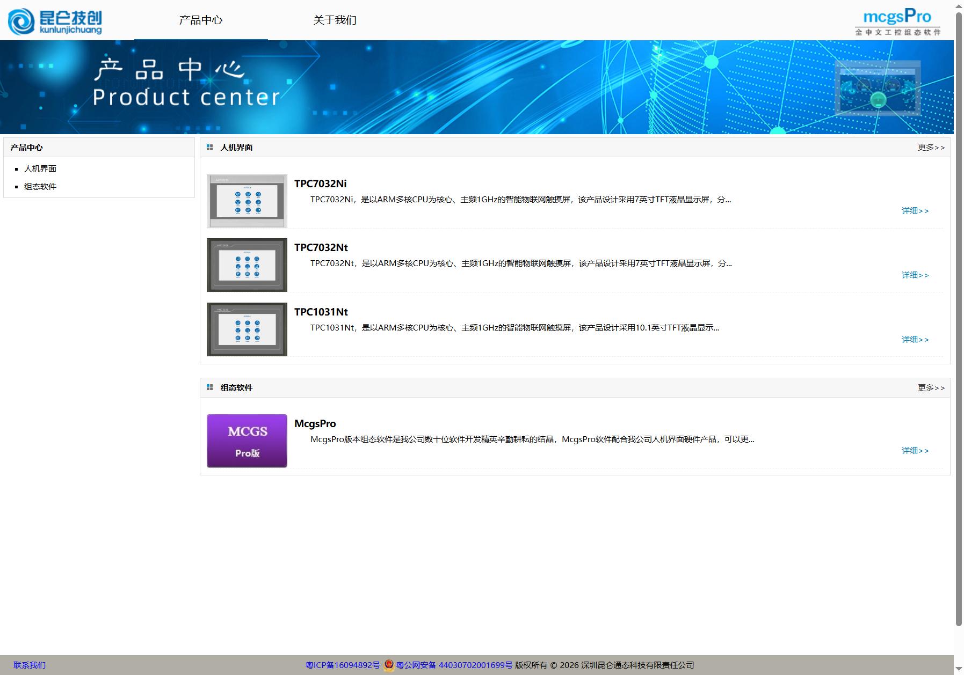Click the McgsPro product title
Screen dimensions: 964x675
point(315,423)
